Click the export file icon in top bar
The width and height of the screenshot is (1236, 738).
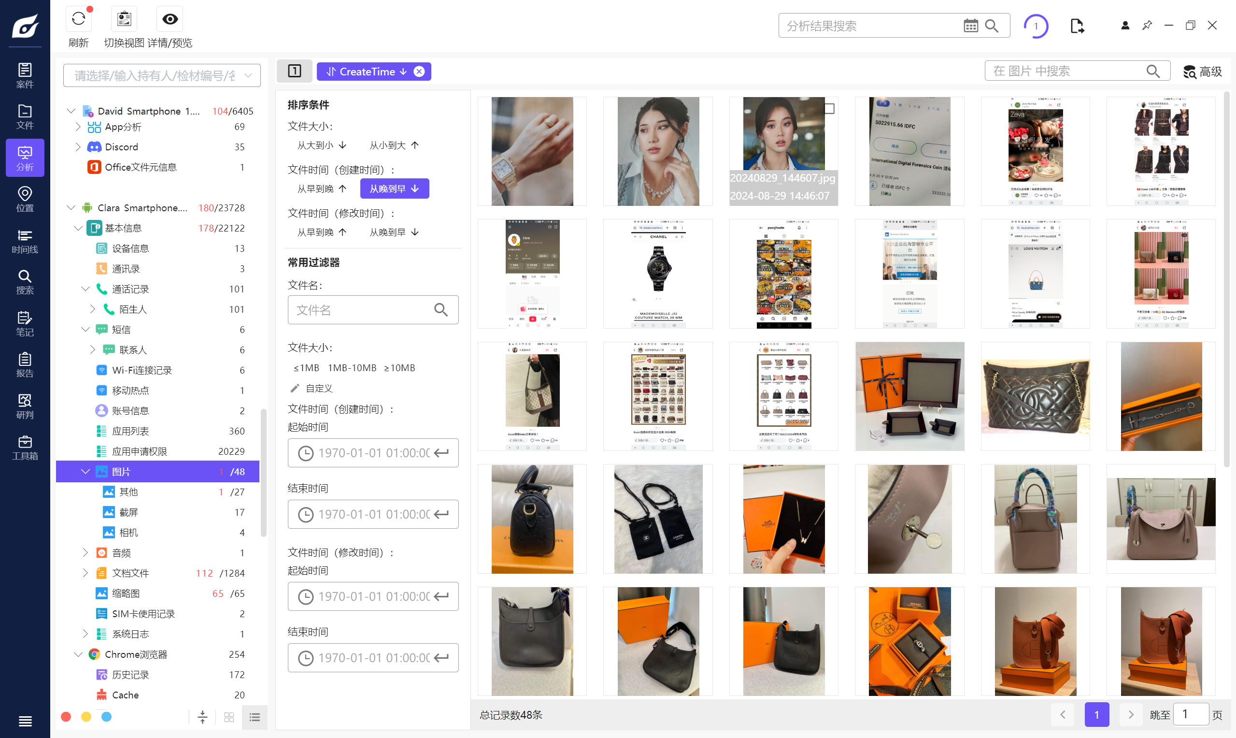[1077, 26]
